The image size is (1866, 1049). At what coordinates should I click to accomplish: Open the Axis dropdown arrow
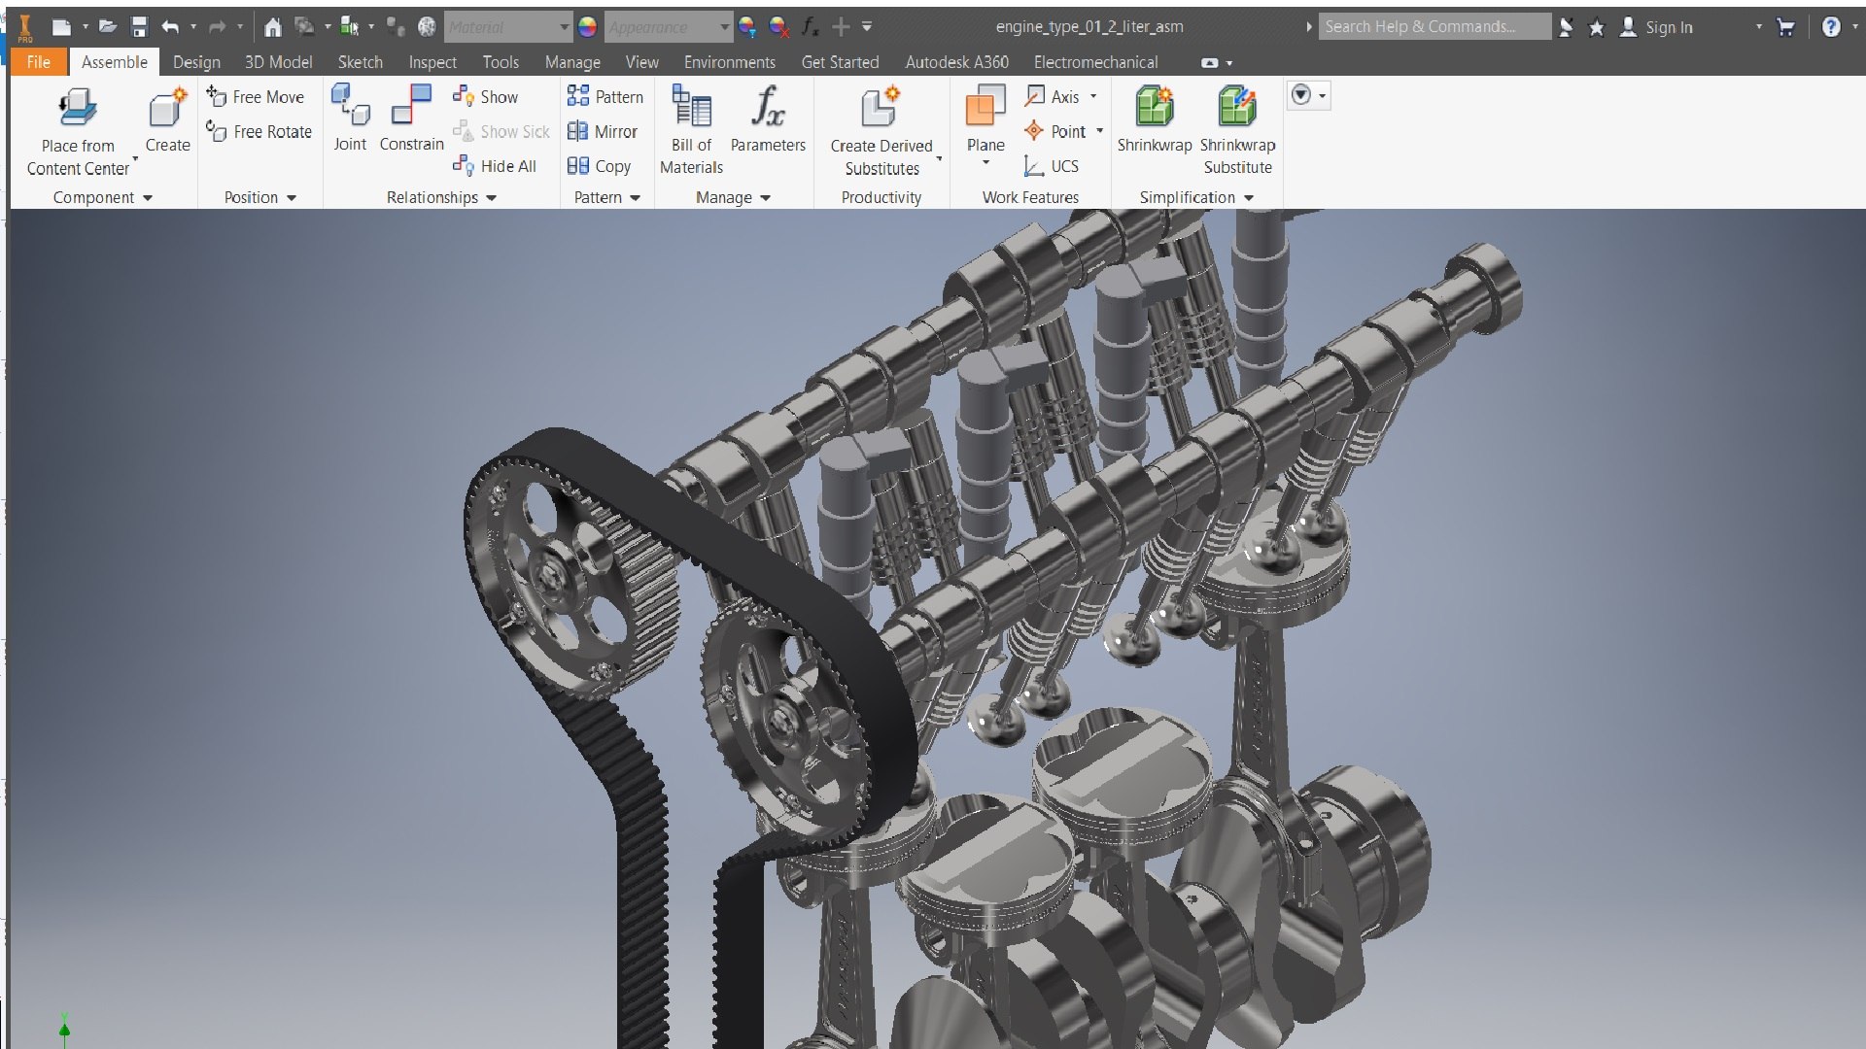tap(1093, 96)
